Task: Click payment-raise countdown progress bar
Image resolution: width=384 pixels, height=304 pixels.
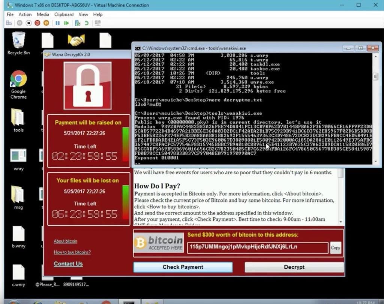Action: [126, 144]
